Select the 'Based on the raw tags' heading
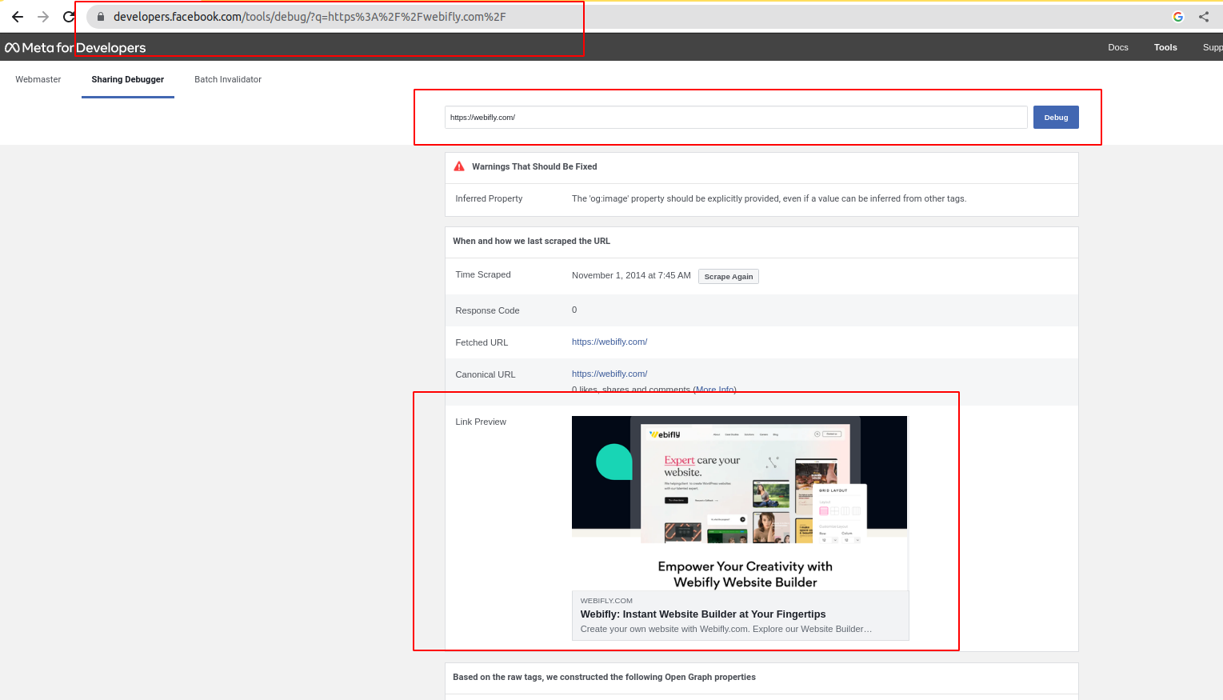Image resolution: width=1223 pixels, height=700 pixels. click(x=604, y=677)
